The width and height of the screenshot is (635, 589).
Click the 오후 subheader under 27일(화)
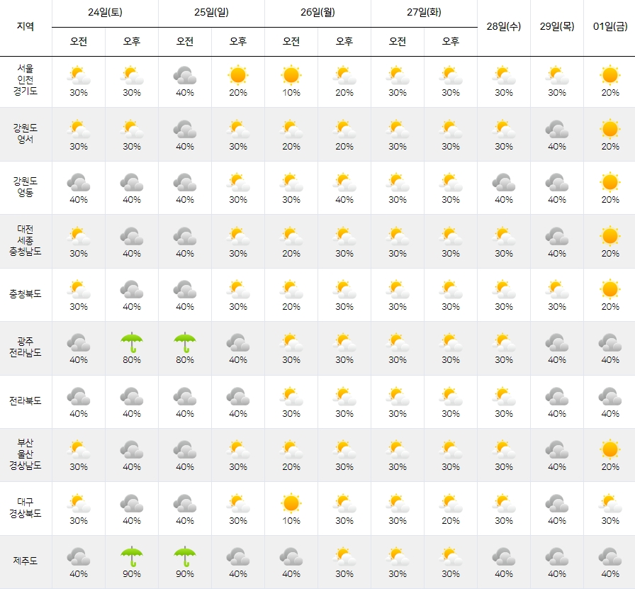point(451,41)
